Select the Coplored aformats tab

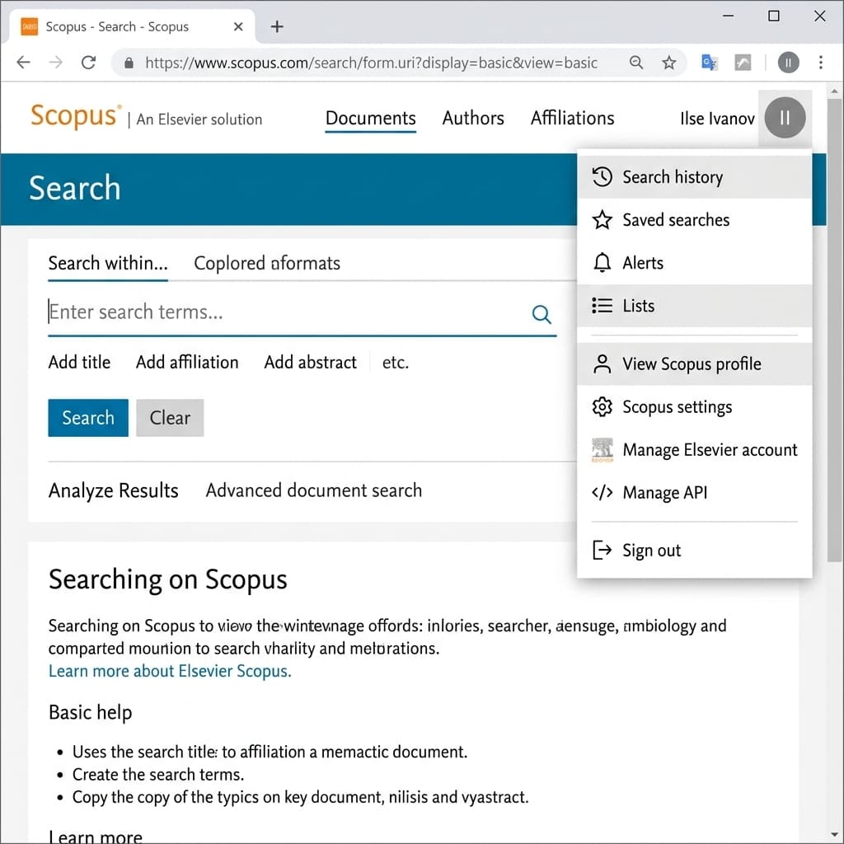[266, 263]
